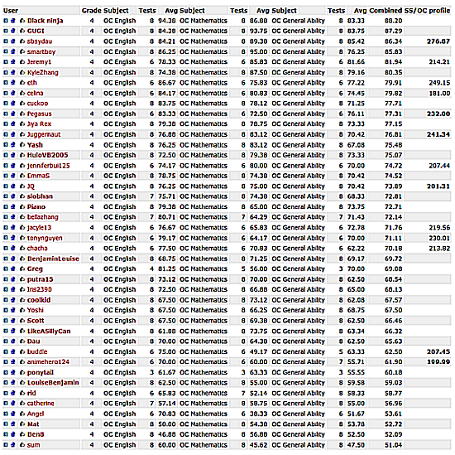Click the house icon beside coolkid
The height and width of the screenshot is (455, 455).
click(22, 300)
